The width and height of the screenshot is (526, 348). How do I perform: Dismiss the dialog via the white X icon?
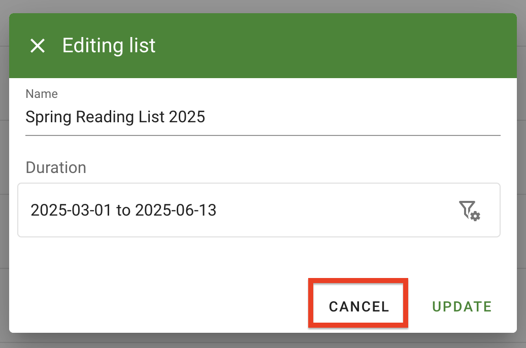coord(38,46)
